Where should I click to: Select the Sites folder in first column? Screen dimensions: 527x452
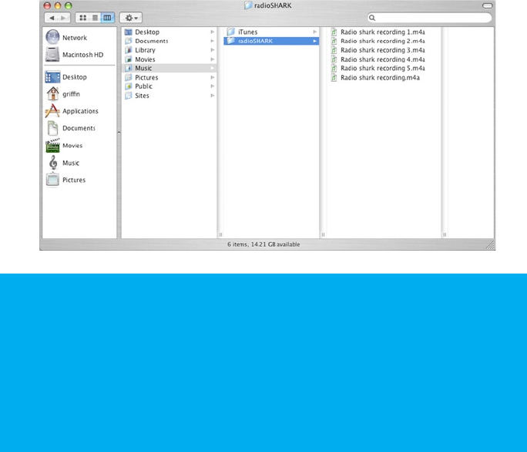coord(169,96)
